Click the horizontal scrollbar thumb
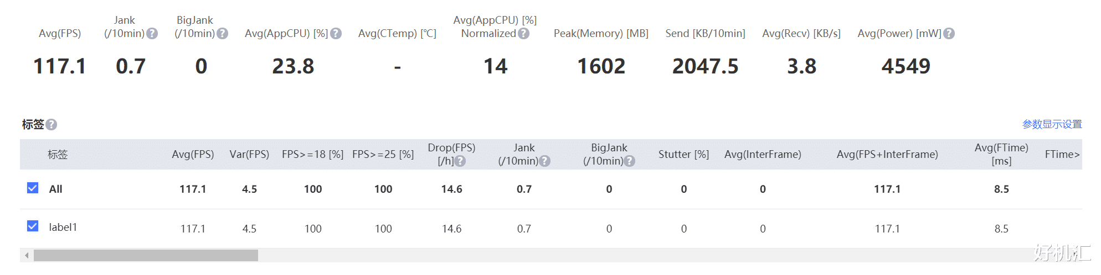This screenshot has width=1101, height=275. click(x=146, y=256)
